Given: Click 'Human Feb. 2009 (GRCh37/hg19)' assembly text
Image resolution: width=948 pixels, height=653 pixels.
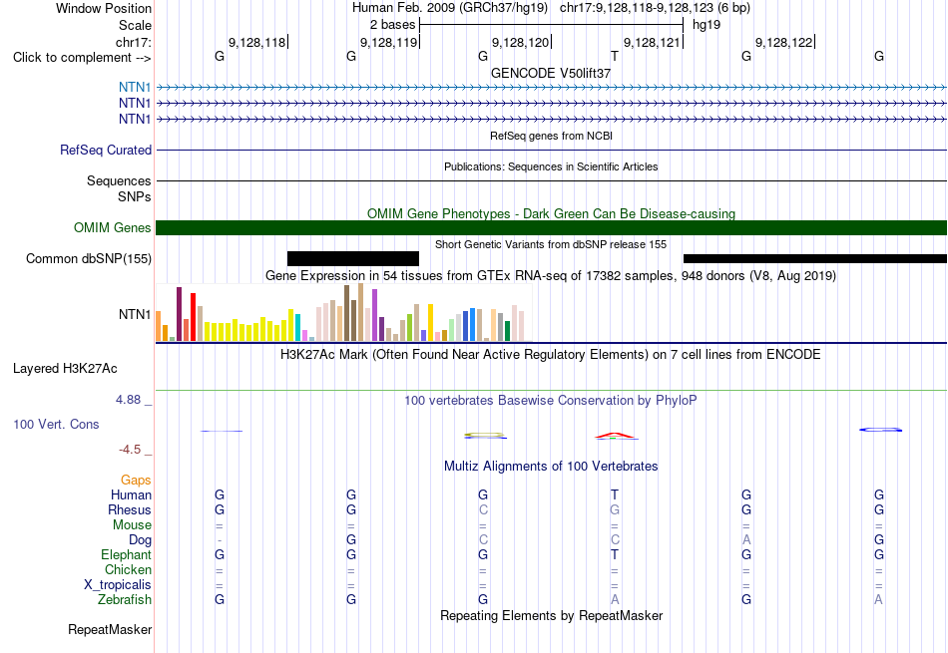Looking at the screenshot, I should tap(450, 8).
